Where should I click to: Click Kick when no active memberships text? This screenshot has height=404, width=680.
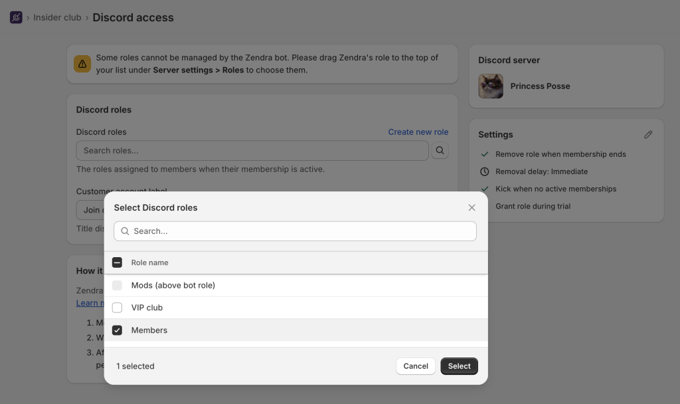[x=556, y=189]
